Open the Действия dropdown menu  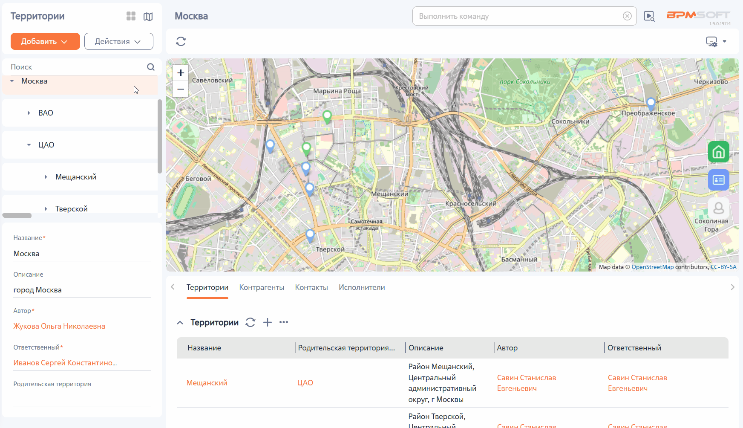[x=119, y=41]
